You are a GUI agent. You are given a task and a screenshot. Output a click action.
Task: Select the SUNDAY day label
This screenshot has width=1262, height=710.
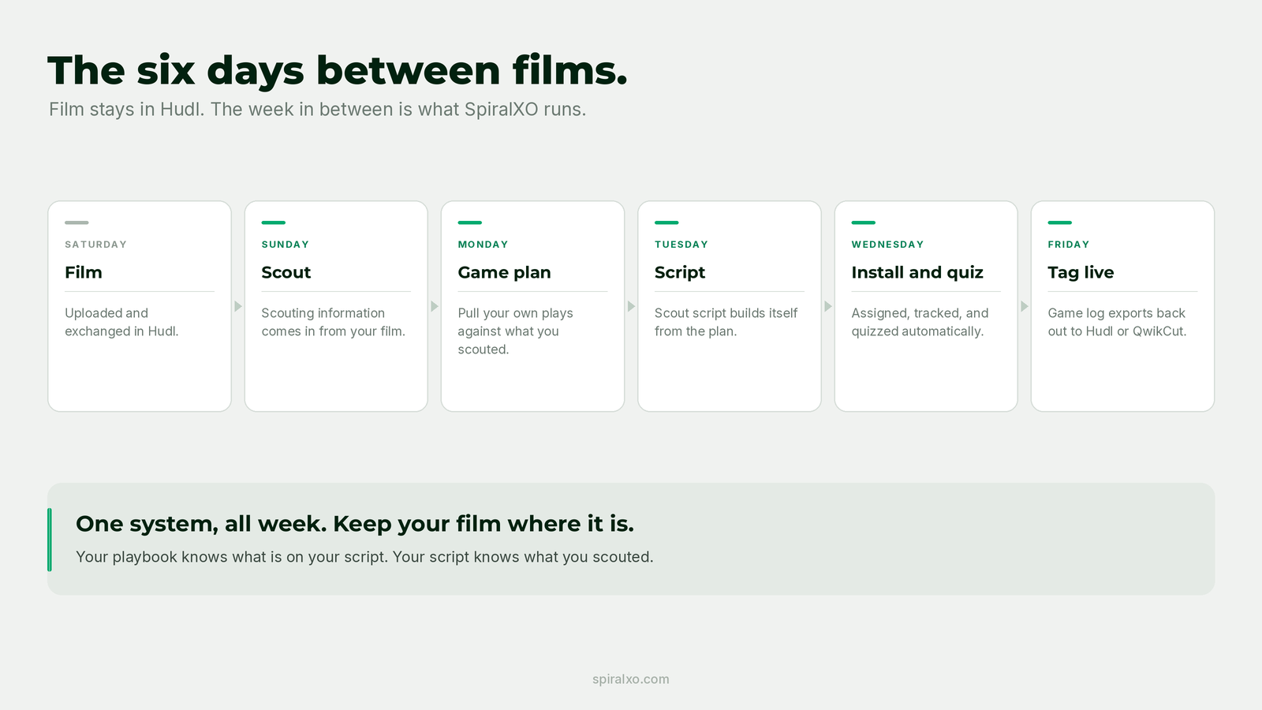285,245
